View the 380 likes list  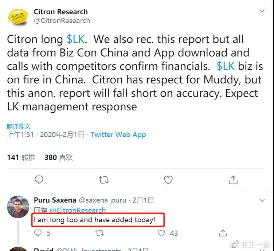(58, 157)
